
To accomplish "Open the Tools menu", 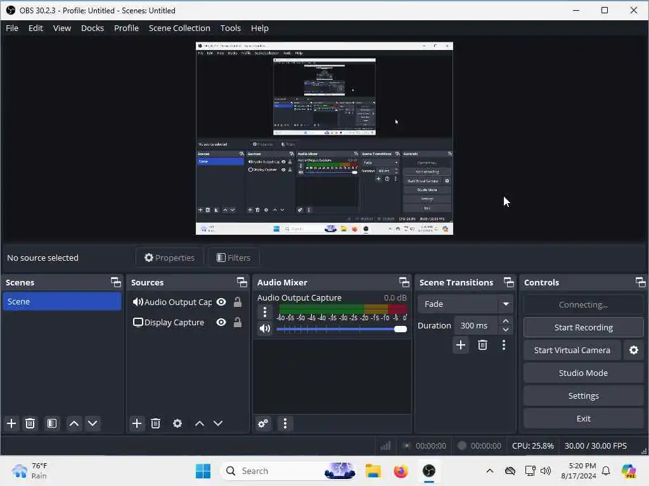I will pos(231,28).
